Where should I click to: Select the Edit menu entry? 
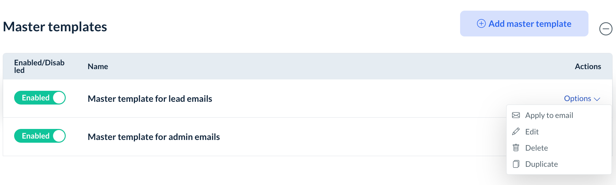tap(532, 132)
